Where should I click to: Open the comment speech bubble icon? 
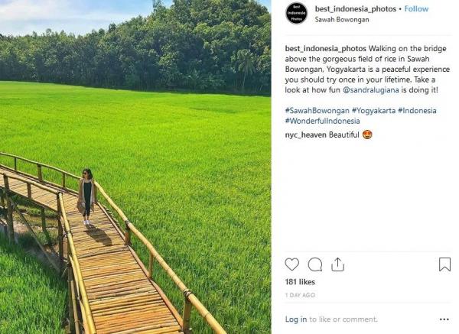[314, 264]
